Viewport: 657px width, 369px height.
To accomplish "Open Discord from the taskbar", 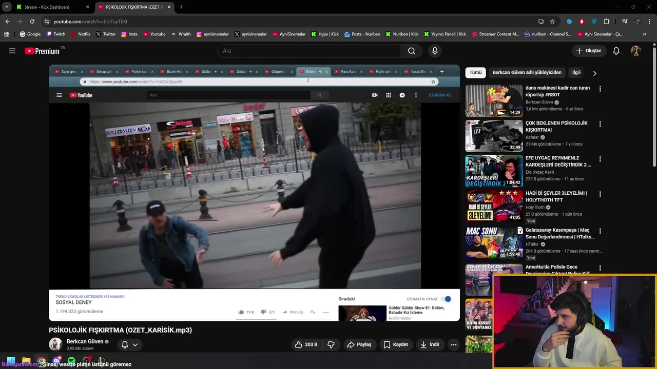I will (x=56, y=361).
